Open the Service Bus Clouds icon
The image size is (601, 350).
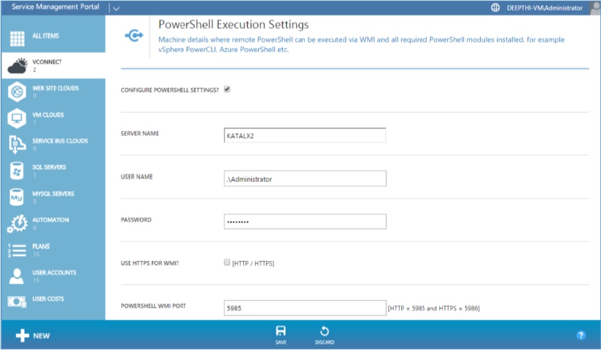[17, 144]
